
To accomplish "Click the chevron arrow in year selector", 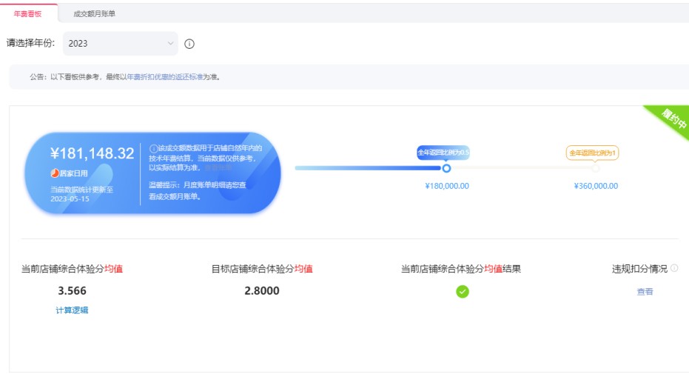I will [x=170, y=43].
